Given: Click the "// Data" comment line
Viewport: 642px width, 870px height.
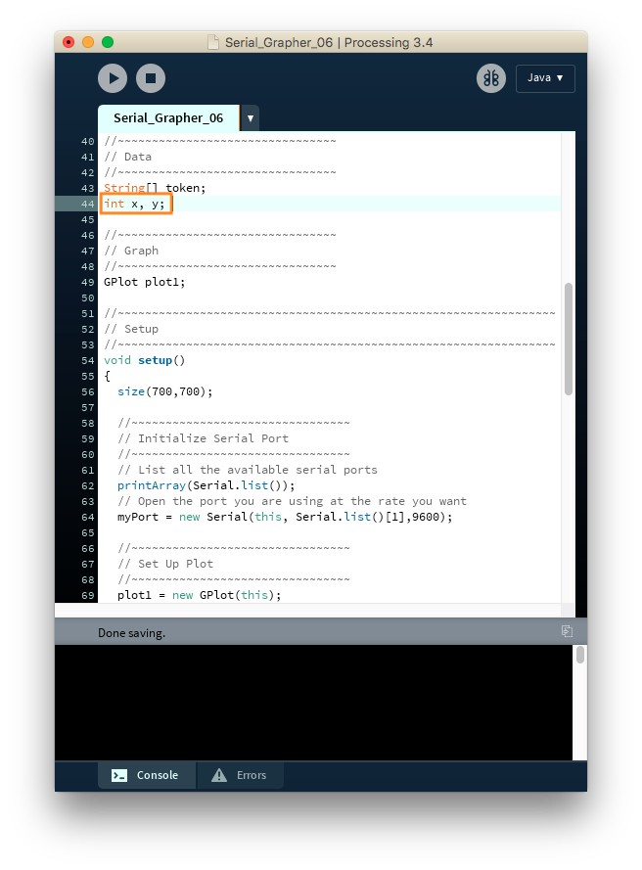Looking at the screenshot, I should point(127,157).
